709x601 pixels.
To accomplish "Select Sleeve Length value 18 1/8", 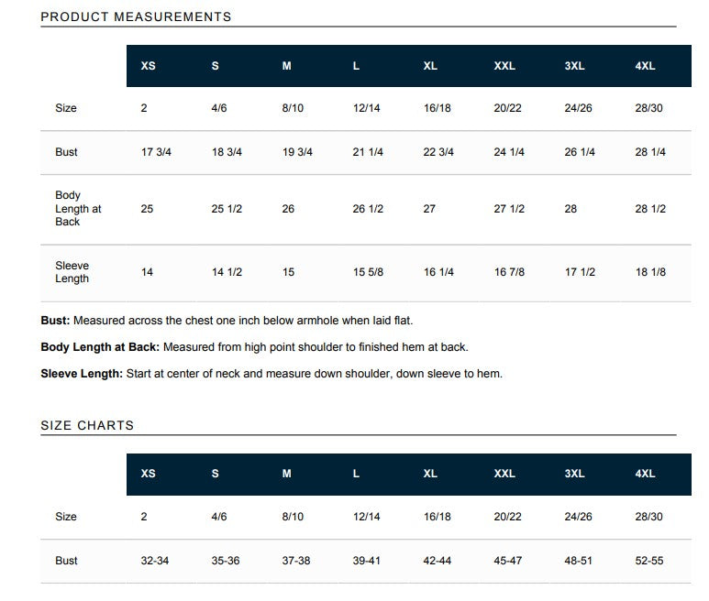I will click(650, 272).
